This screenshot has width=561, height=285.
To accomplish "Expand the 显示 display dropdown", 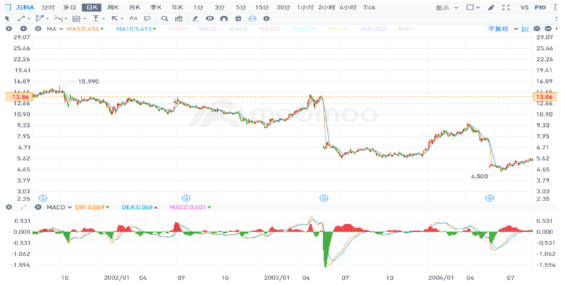I will (x=446, y=7).
